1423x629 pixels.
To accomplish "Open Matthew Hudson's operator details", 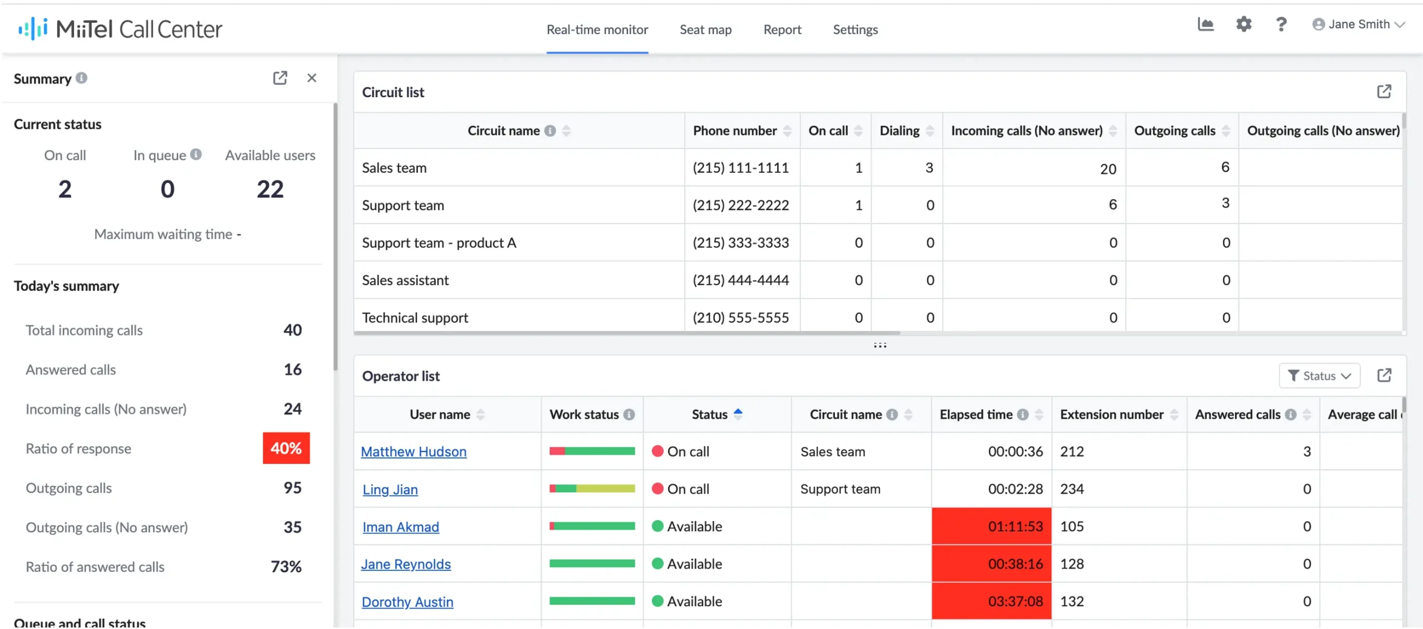I will click(413, 451).
